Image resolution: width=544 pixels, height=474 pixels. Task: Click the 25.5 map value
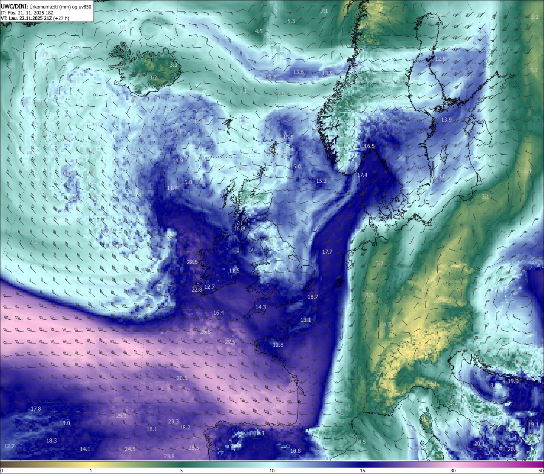click(194, 448)
